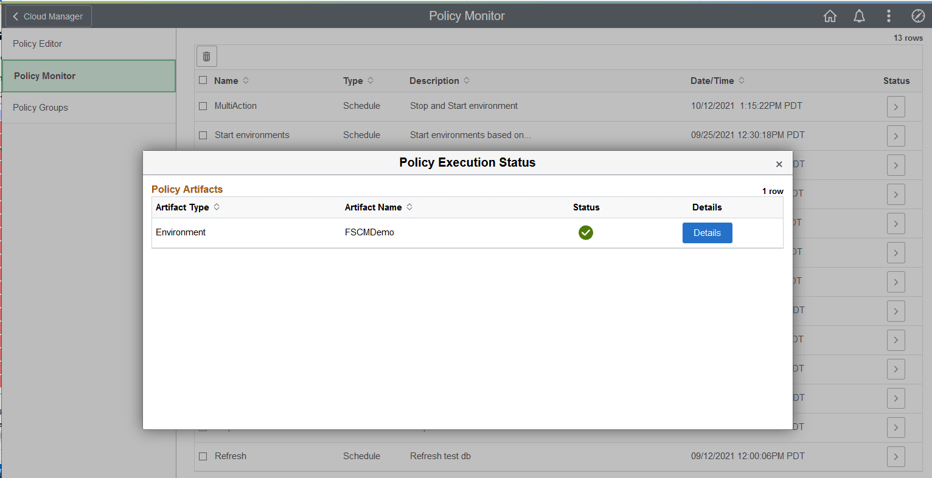Close the Policy Execution Status dialog
The image size is (932, 478).
(779, 164)
